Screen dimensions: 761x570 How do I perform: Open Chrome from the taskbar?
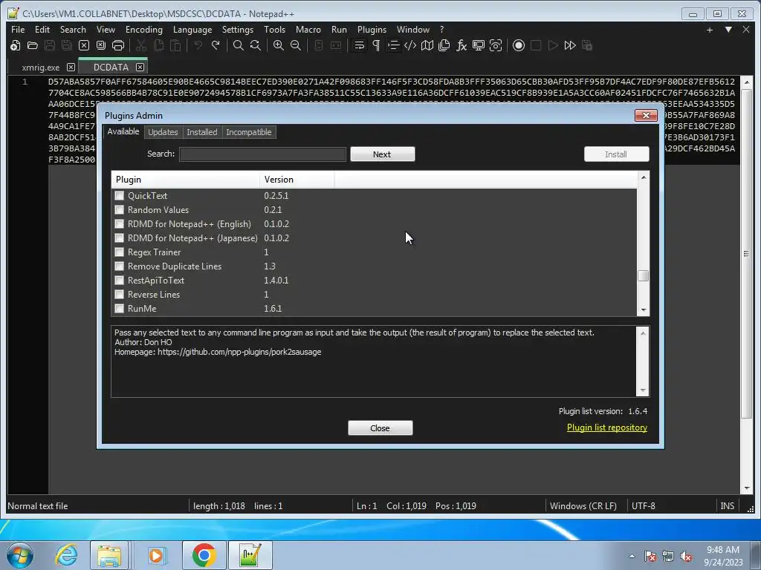[x=204, y=555]
